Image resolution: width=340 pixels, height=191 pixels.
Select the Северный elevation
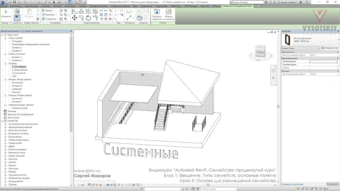pos(17,89)
